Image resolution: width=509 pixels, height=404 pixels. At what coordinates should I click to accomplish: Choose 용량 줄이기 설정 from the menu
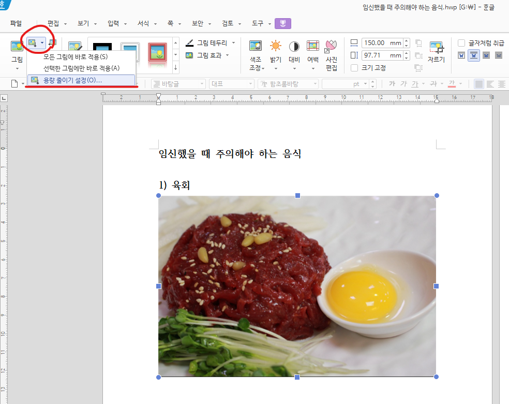tap(74, 80)
